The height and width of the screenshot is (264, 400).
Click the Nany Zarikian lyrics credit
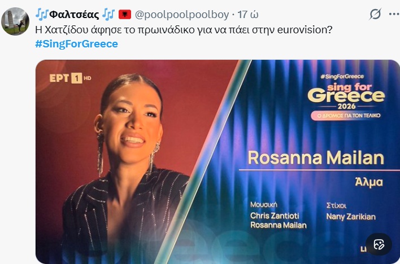[351, 215]
